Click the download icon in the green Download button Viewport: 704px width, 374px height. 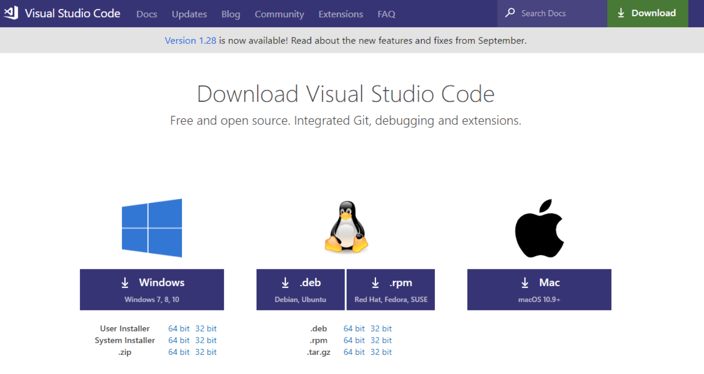click(x=621, y=13)
